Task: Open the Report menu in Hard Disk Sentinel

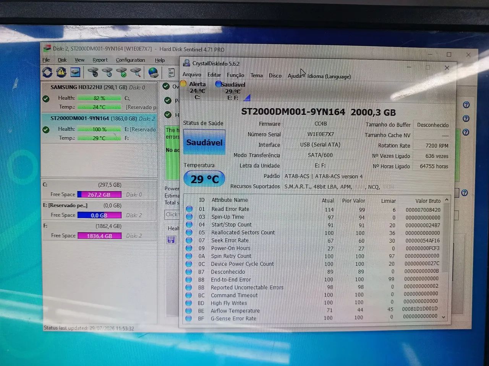Action: click(100, 60)
